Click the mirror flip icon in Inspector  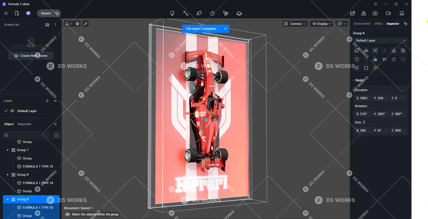366,50
